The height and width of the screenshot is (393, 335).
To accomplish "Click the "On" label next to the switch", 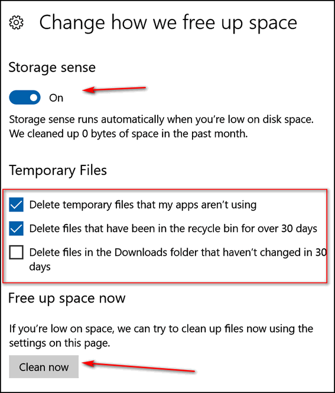I will pyautogui.click(x=56, y=98).
